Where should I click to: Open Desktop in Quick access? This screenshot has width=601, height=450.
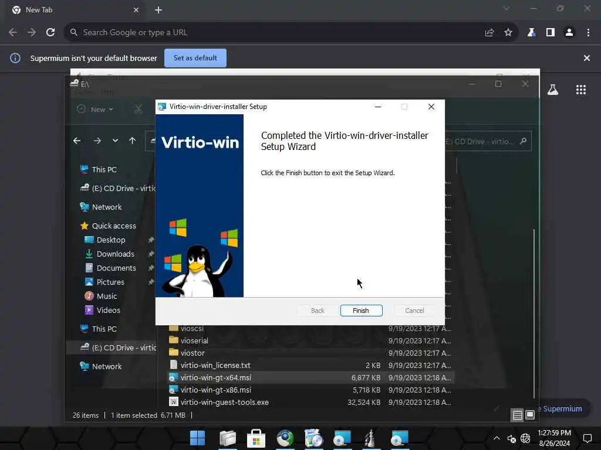[x=105, y=240]
